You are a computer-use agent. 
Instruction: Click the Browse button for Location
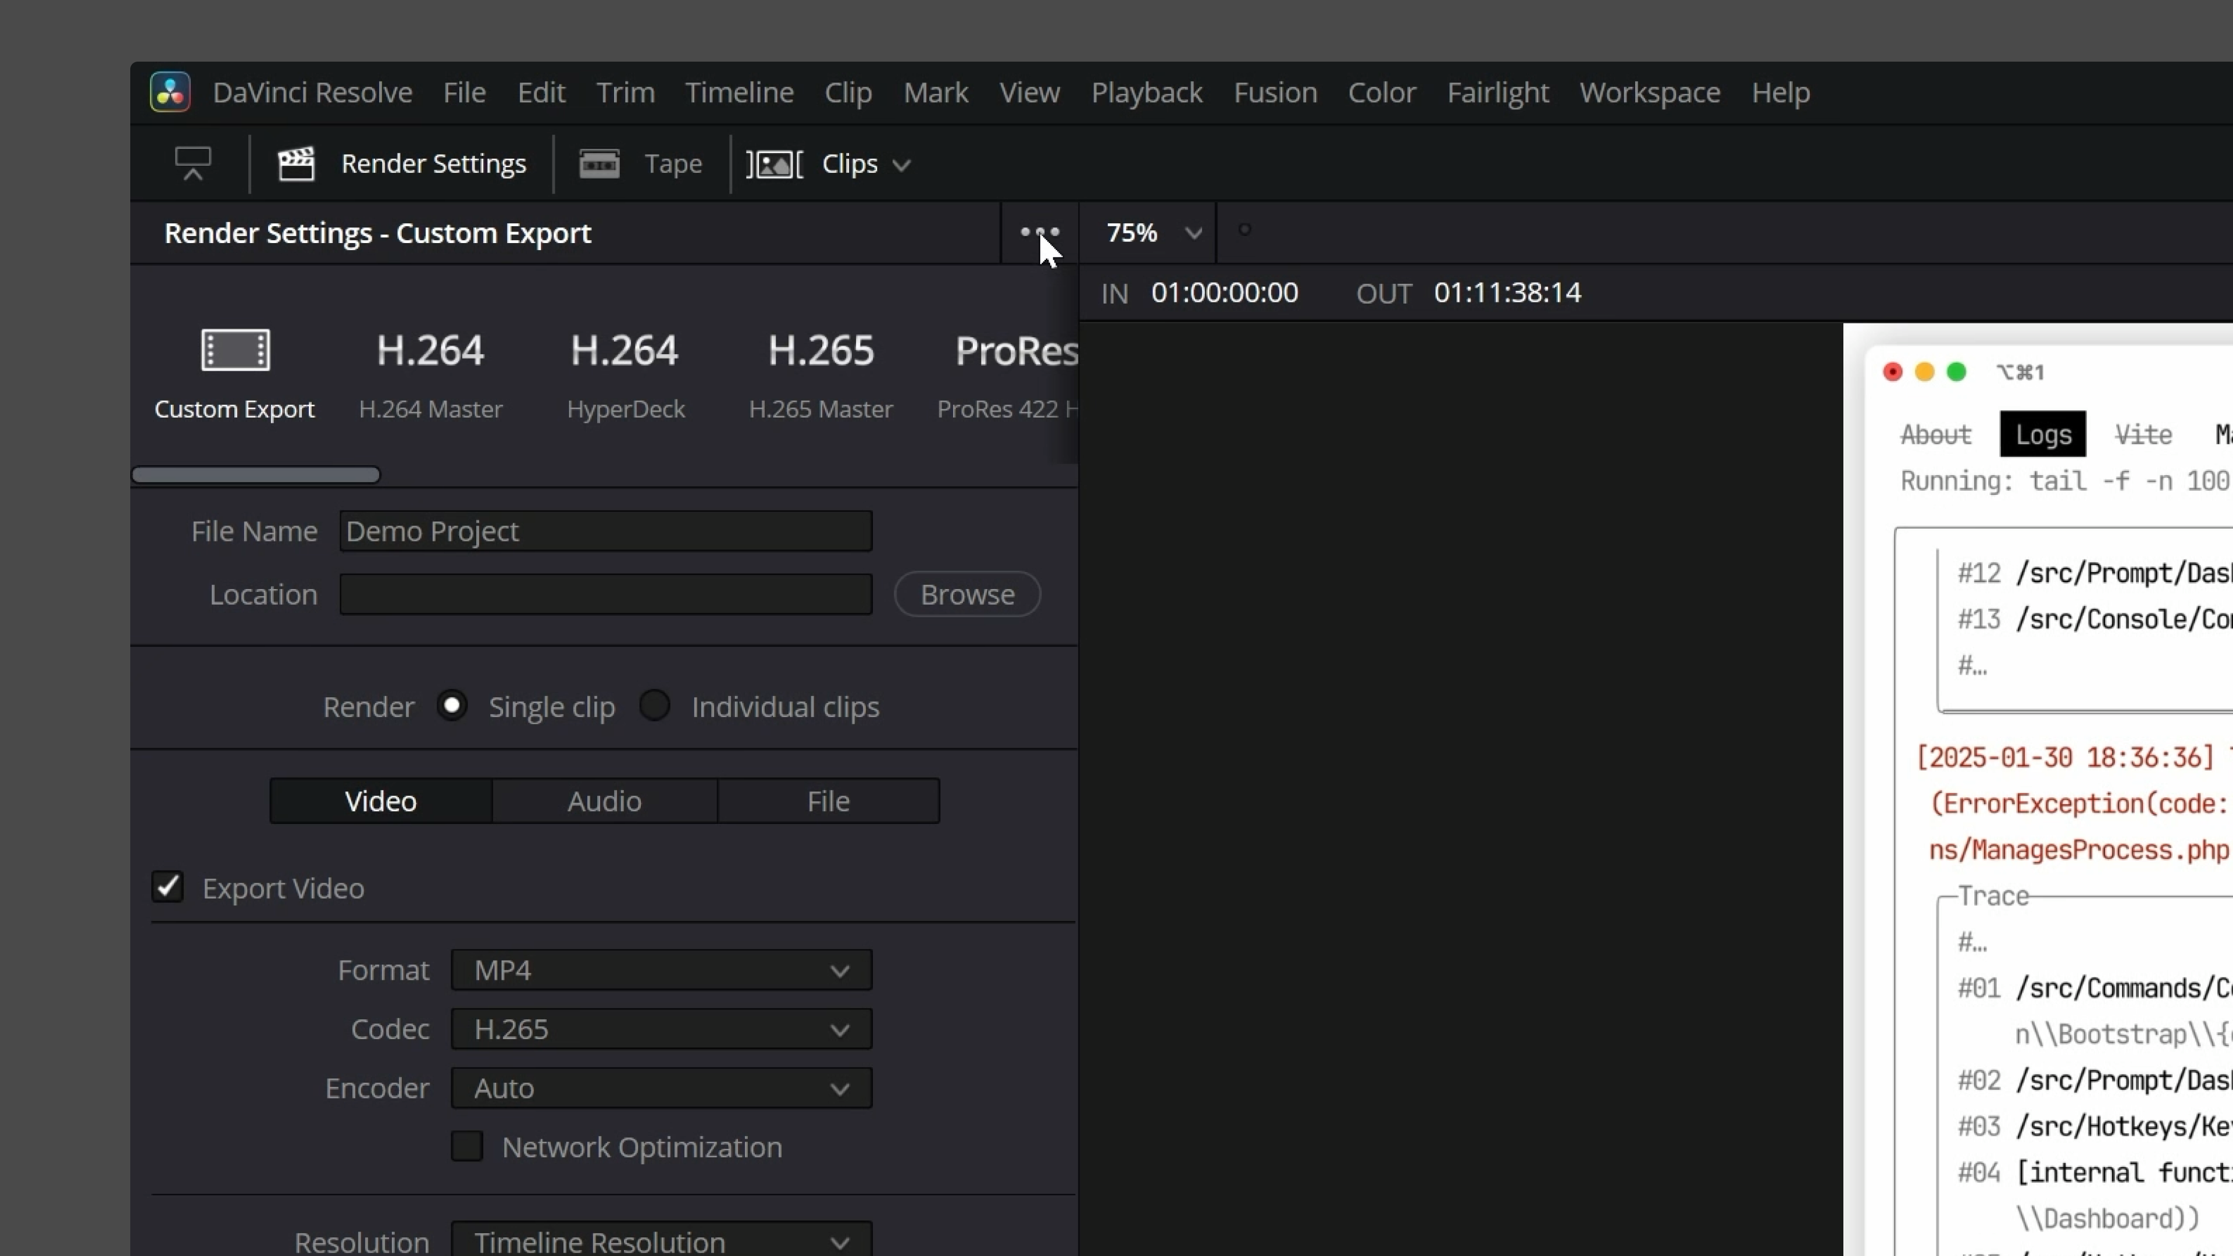click(x=966, y=594)
